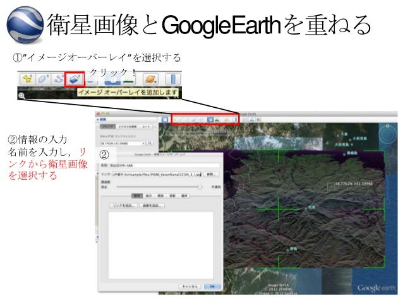This screenshot has height=302, width=403.
Task: Switch to the route tab in the search panel
Action: [146, 127]
